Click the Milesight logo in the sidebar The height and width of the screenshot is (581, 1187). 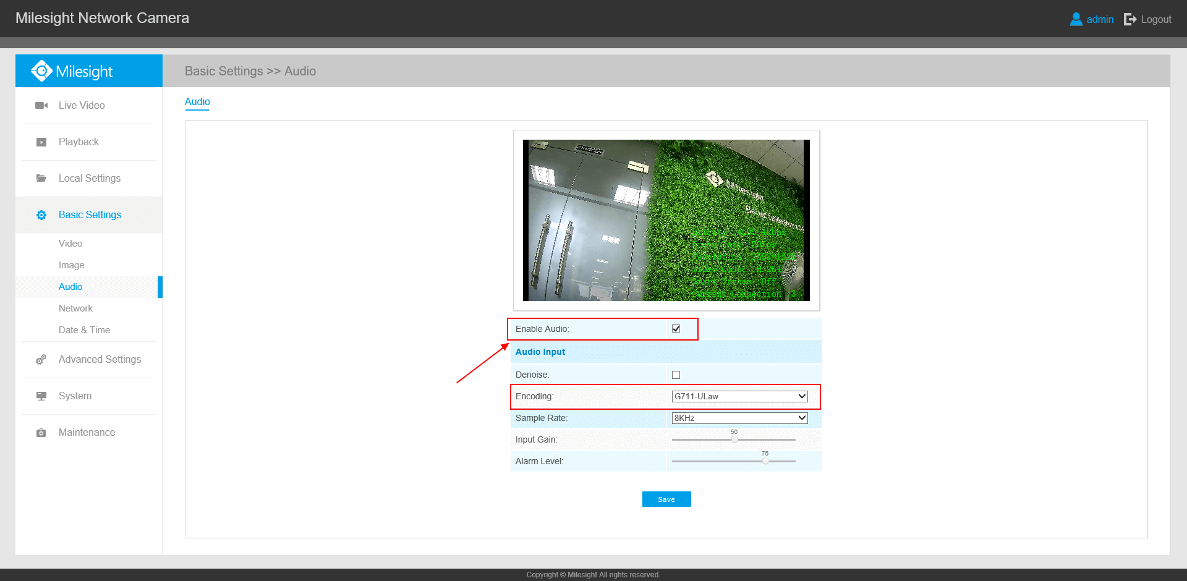72,70
